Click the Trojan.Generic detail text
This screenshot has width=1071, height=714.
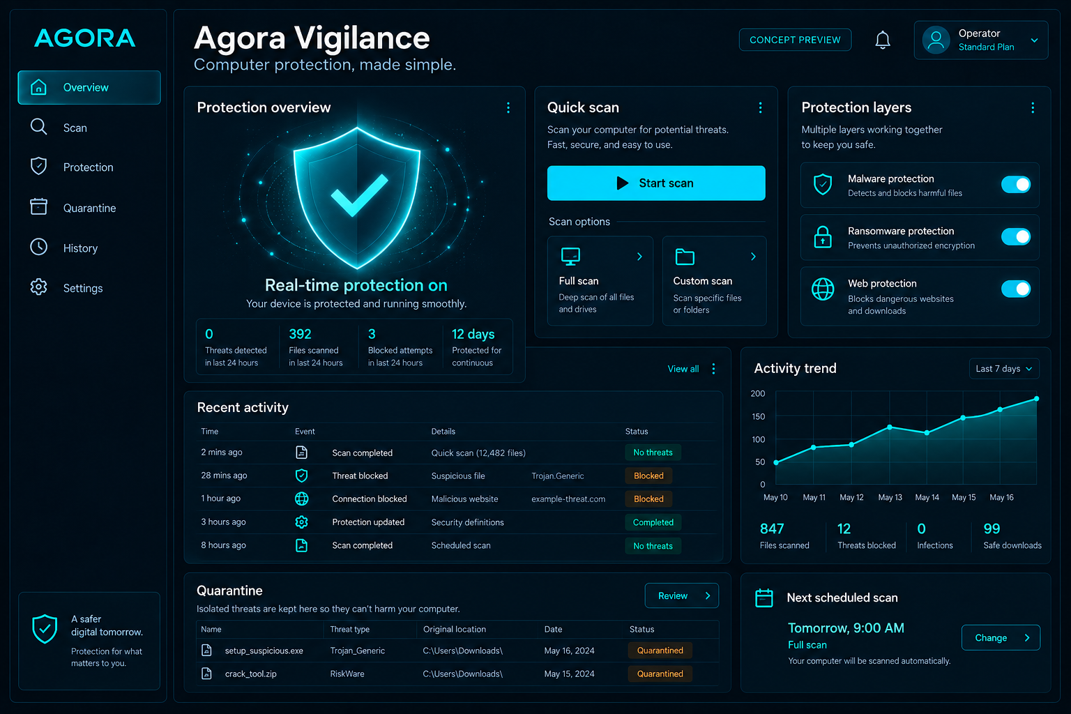pyautogui.click(x=558, y=476)
